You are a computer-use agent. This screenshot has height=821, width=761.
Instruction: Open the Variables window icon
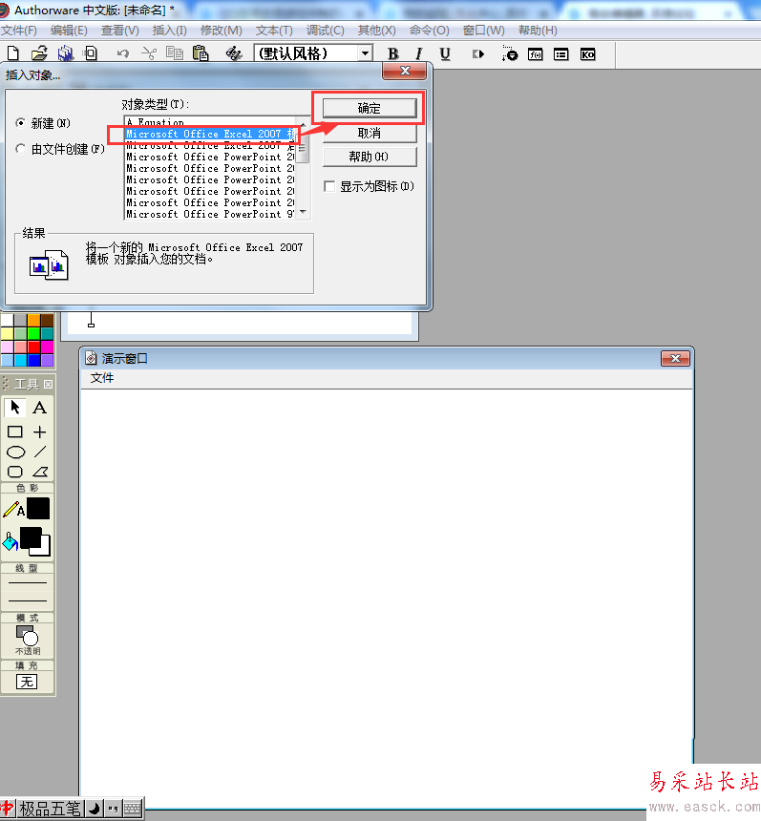(x=560, y=54)
